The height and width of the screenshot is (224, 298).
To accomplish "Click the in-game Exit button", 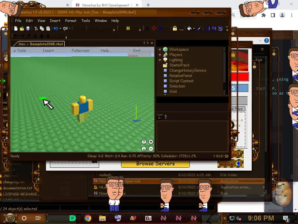I will pyautogui.click(x=136, y=51).
